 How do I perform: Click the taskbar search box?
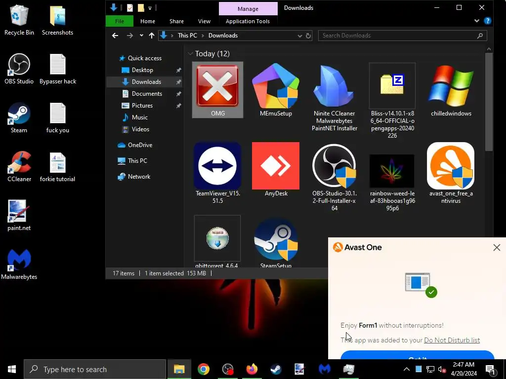click(95, 369)
